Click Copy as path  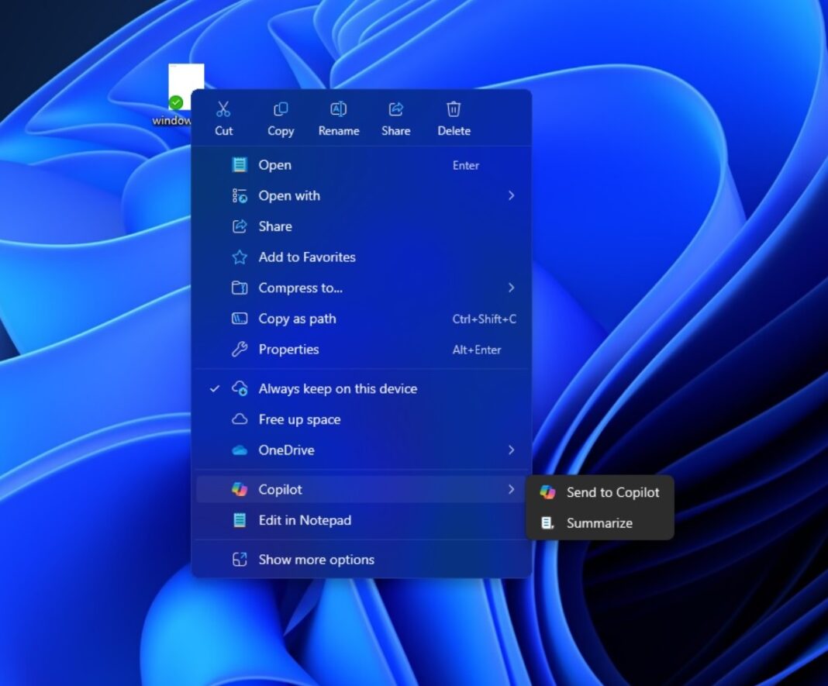point(298,319)
